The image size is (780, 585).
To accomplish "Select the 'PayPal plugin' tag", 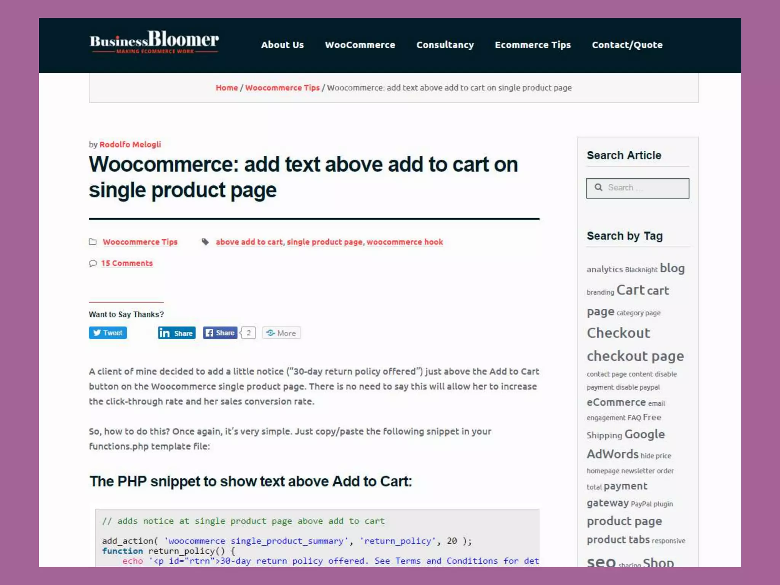I will (x=652, y=504).
